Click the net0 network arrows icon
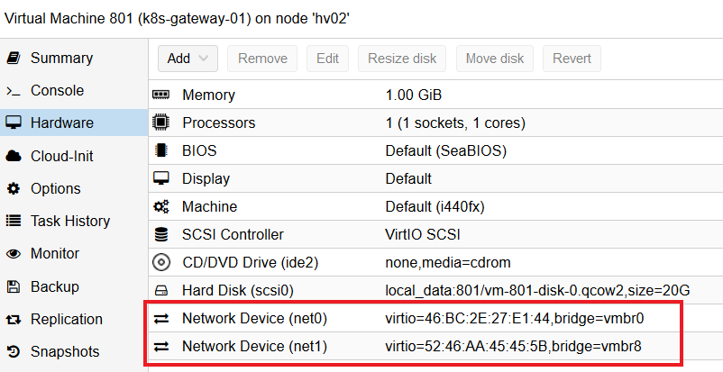The image size is (723, 372). tap(161, 318)
